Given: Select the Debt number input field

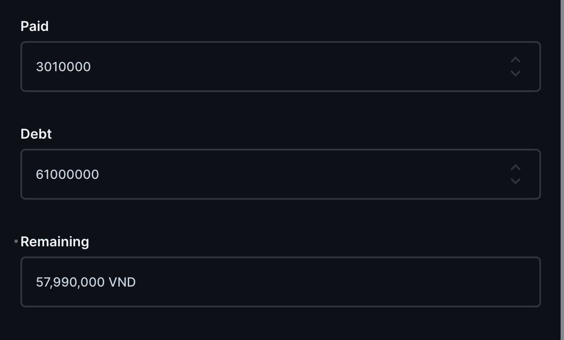Looking at the screenshot, I should coord(255,174).
